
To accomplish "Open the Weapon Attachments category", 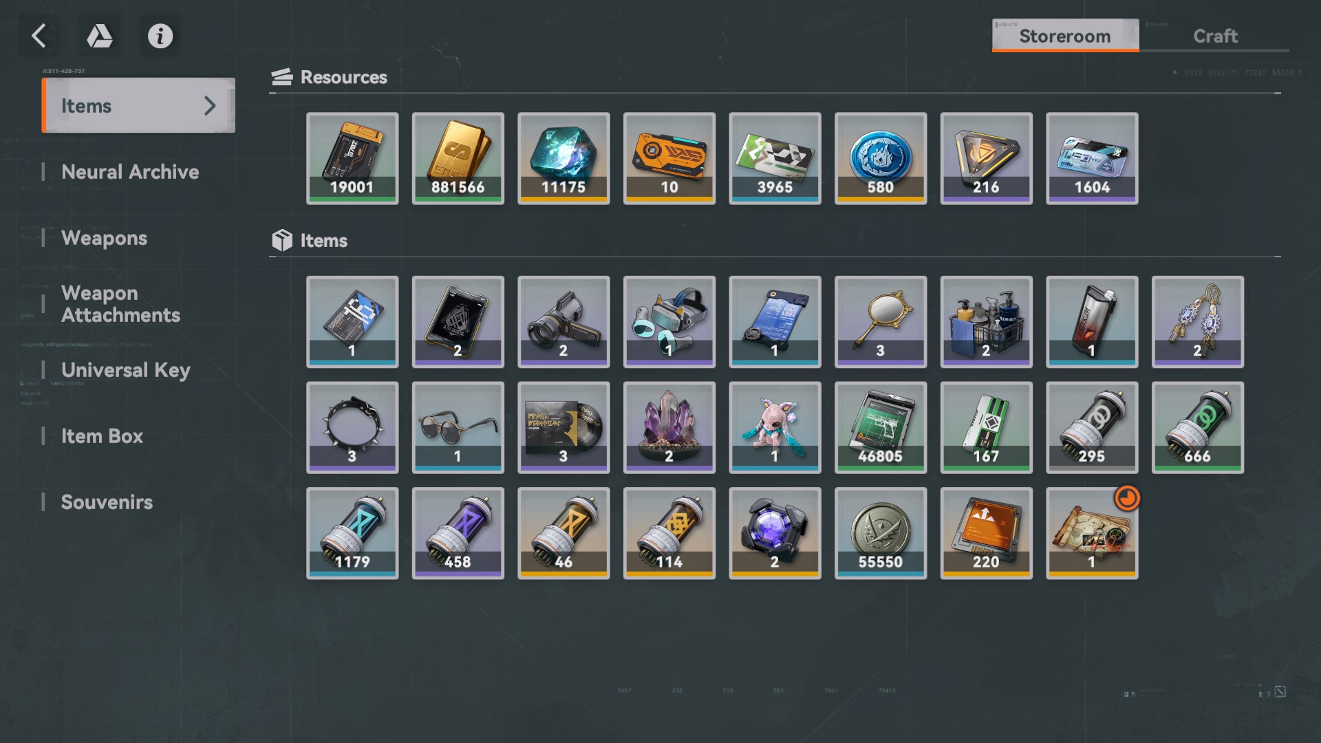I will tap(120, 304).
